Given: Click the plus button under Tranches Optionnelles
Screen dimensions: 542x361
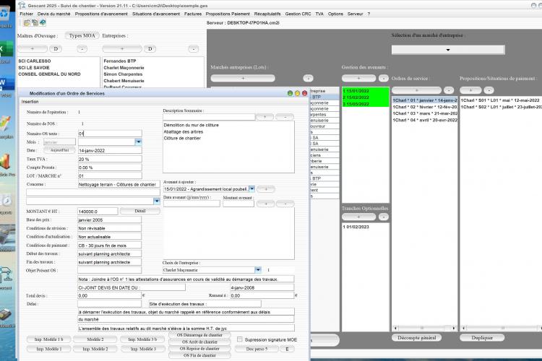Looking at the screenshot, I should [x=358, y=217].
